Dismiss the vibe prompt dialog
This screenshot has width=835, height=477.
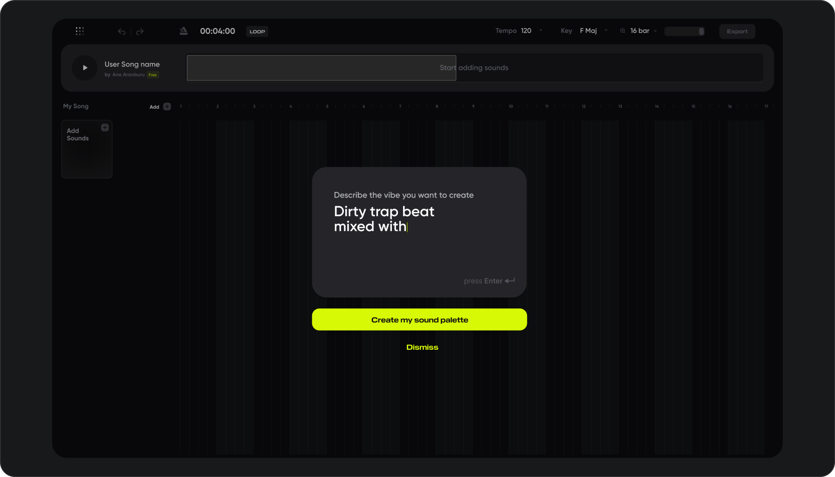422,347
